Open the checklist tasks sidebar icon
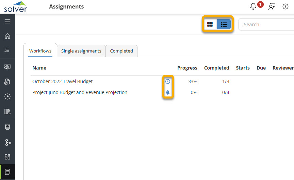Viewport: 294px width, 180px height. 7,50
